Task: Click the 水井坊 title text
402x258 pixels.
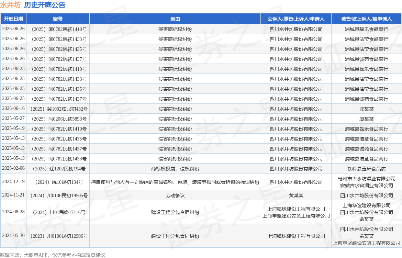Action: point(10,5)
